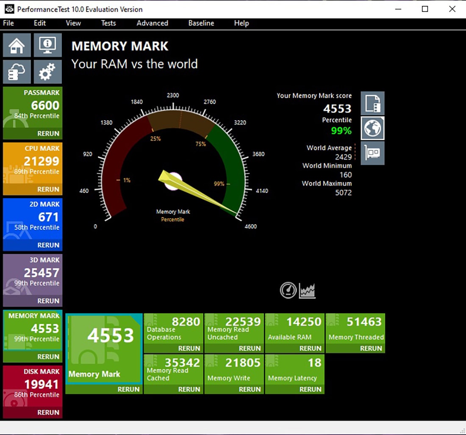Click the memory hardware card icon
The image size is (466, 435).
pos(373,153)
